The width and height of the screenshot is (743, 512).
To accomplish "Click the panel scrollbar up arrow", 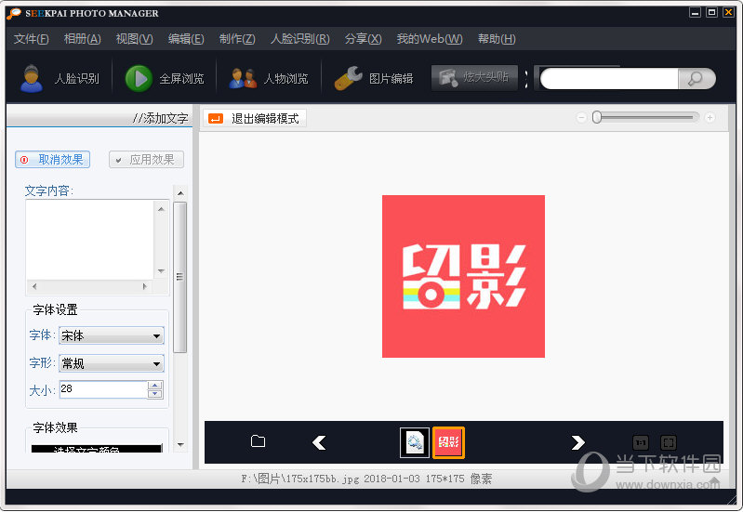I will (x=180, y=192).
